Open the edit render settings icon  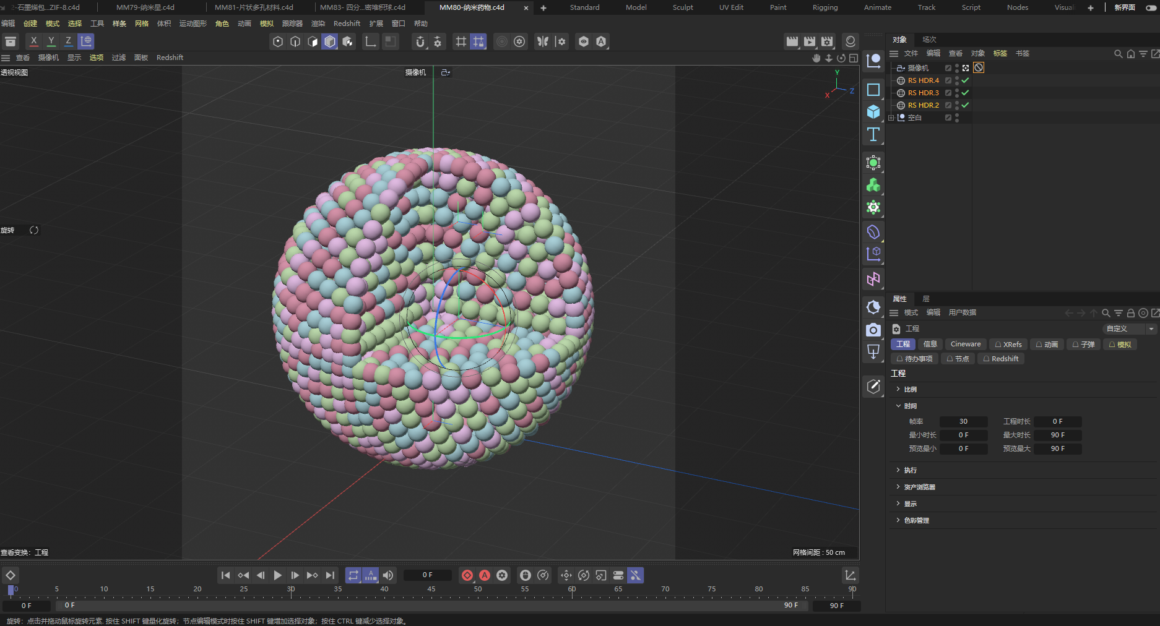point(827,41)
